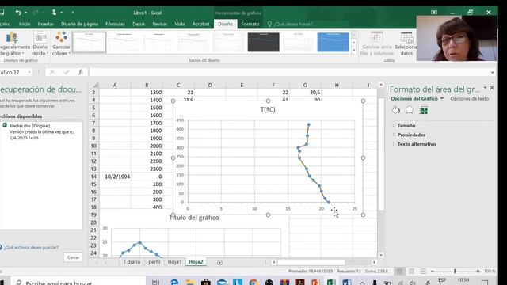The width and height of the screenshot is (507, 285).
Task: Switch to the T diaria sheet tab
Action: (132, 262)
